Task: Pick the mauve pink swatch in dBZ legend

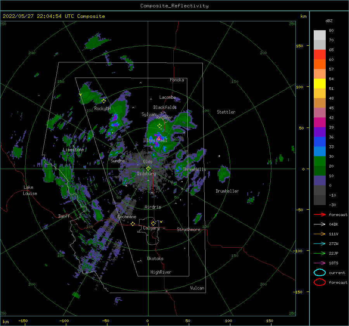Action: (320, 112)
